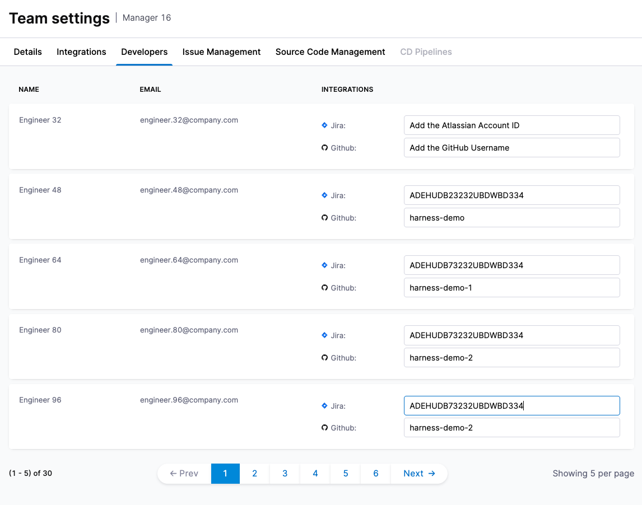Click the GitHub Username field for Engineer 32
Screen dimensions: 642x505
pyautogui.click(x=511, y=148)
